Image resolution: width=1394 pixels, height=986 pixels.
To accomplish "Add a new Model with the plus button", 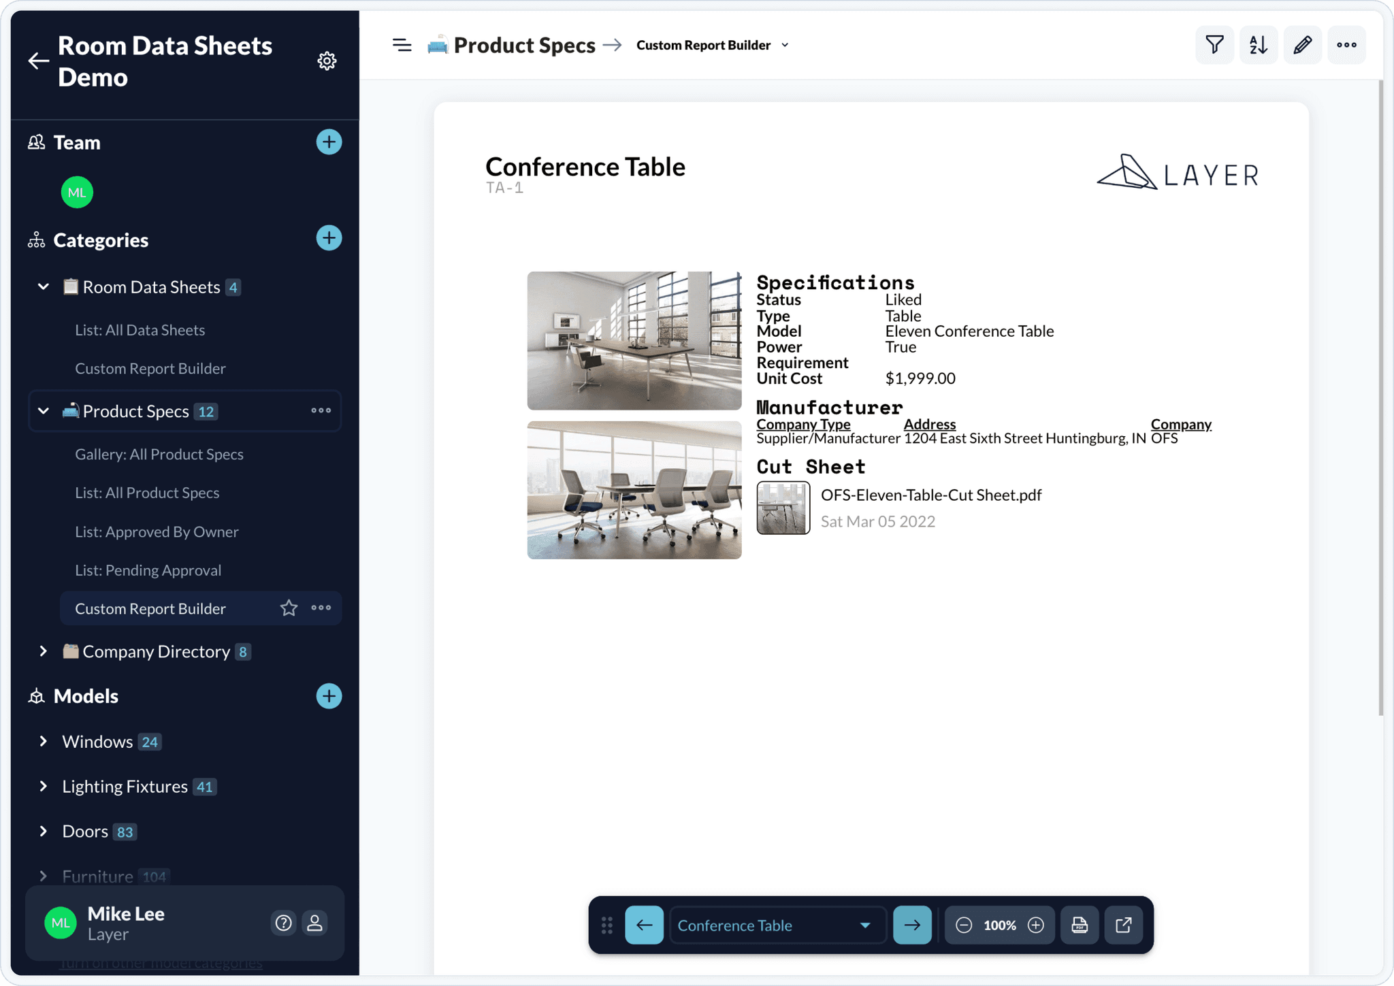I will [x=329, y=695].
